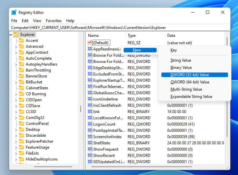This screenshot has height=175, width=238.
Task: Click the values pane horizontal scrollbar
Action: tap(142, 167)
